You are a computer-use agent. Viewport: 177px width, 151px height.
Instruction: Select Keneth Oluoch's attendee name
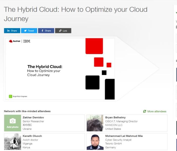[x=32, y=136]
